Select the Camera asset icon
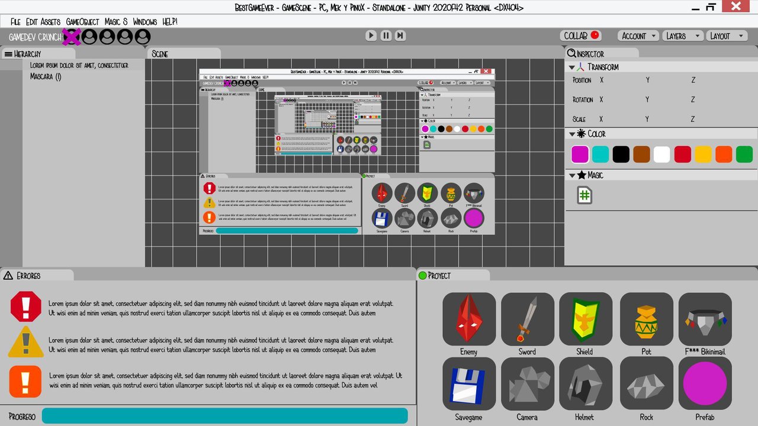The image size is (758, 426). pyautogui.click(x=528, y=383)
